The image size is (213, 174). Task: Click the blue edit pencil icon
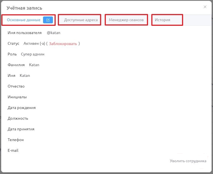[48, 20]
